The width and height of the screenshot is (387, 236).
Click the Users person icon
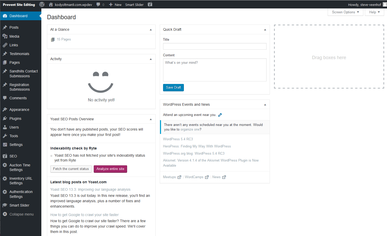pos(5,127)
